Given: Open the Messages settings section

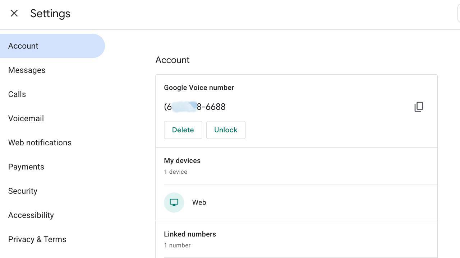Looking at the screenshot, I should (27, 70).
